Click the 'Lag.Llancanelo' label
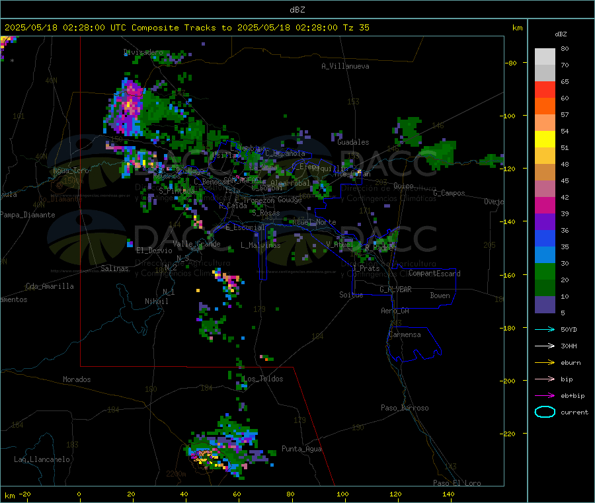 coord(42,459)
